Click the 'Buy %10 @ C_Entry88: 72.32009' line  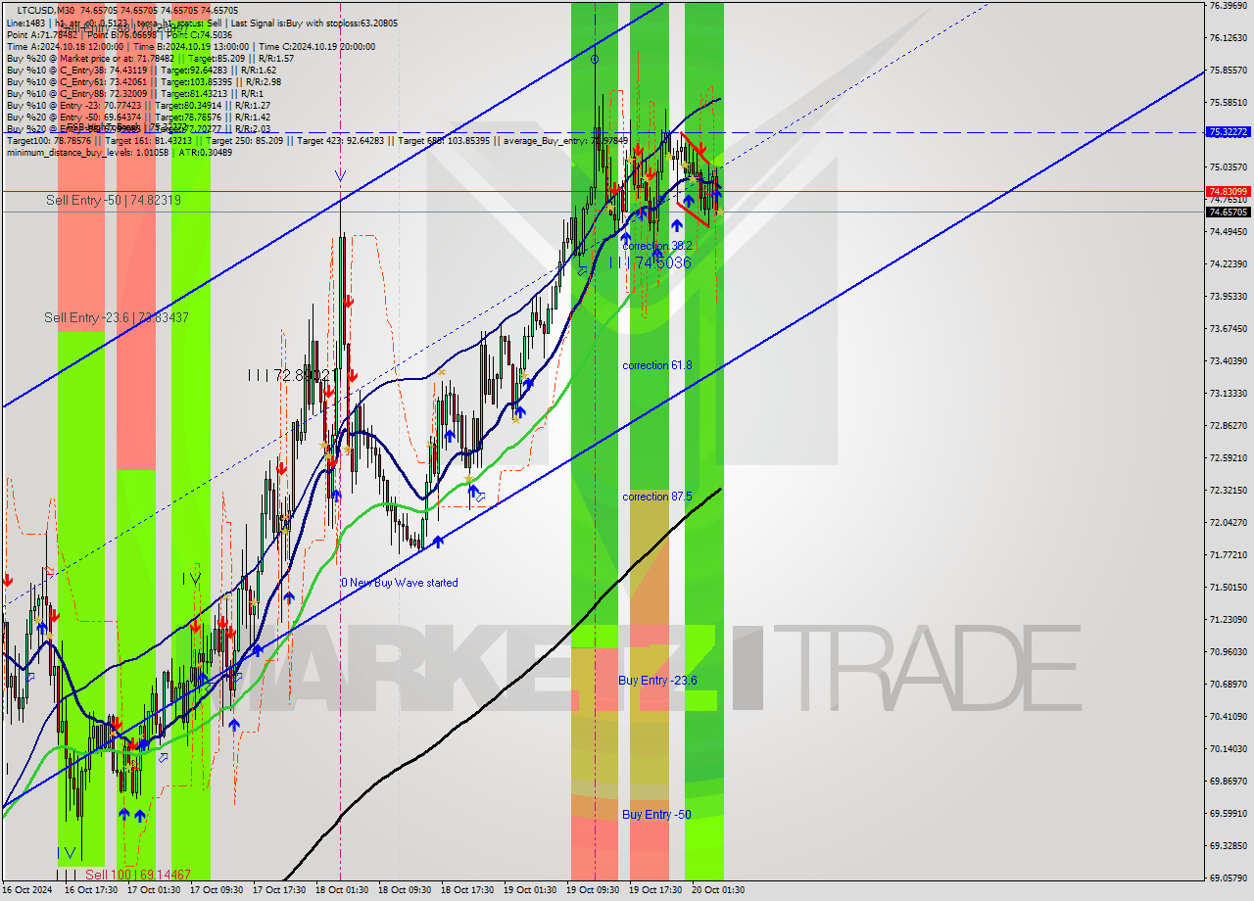[x=134, y=93]
